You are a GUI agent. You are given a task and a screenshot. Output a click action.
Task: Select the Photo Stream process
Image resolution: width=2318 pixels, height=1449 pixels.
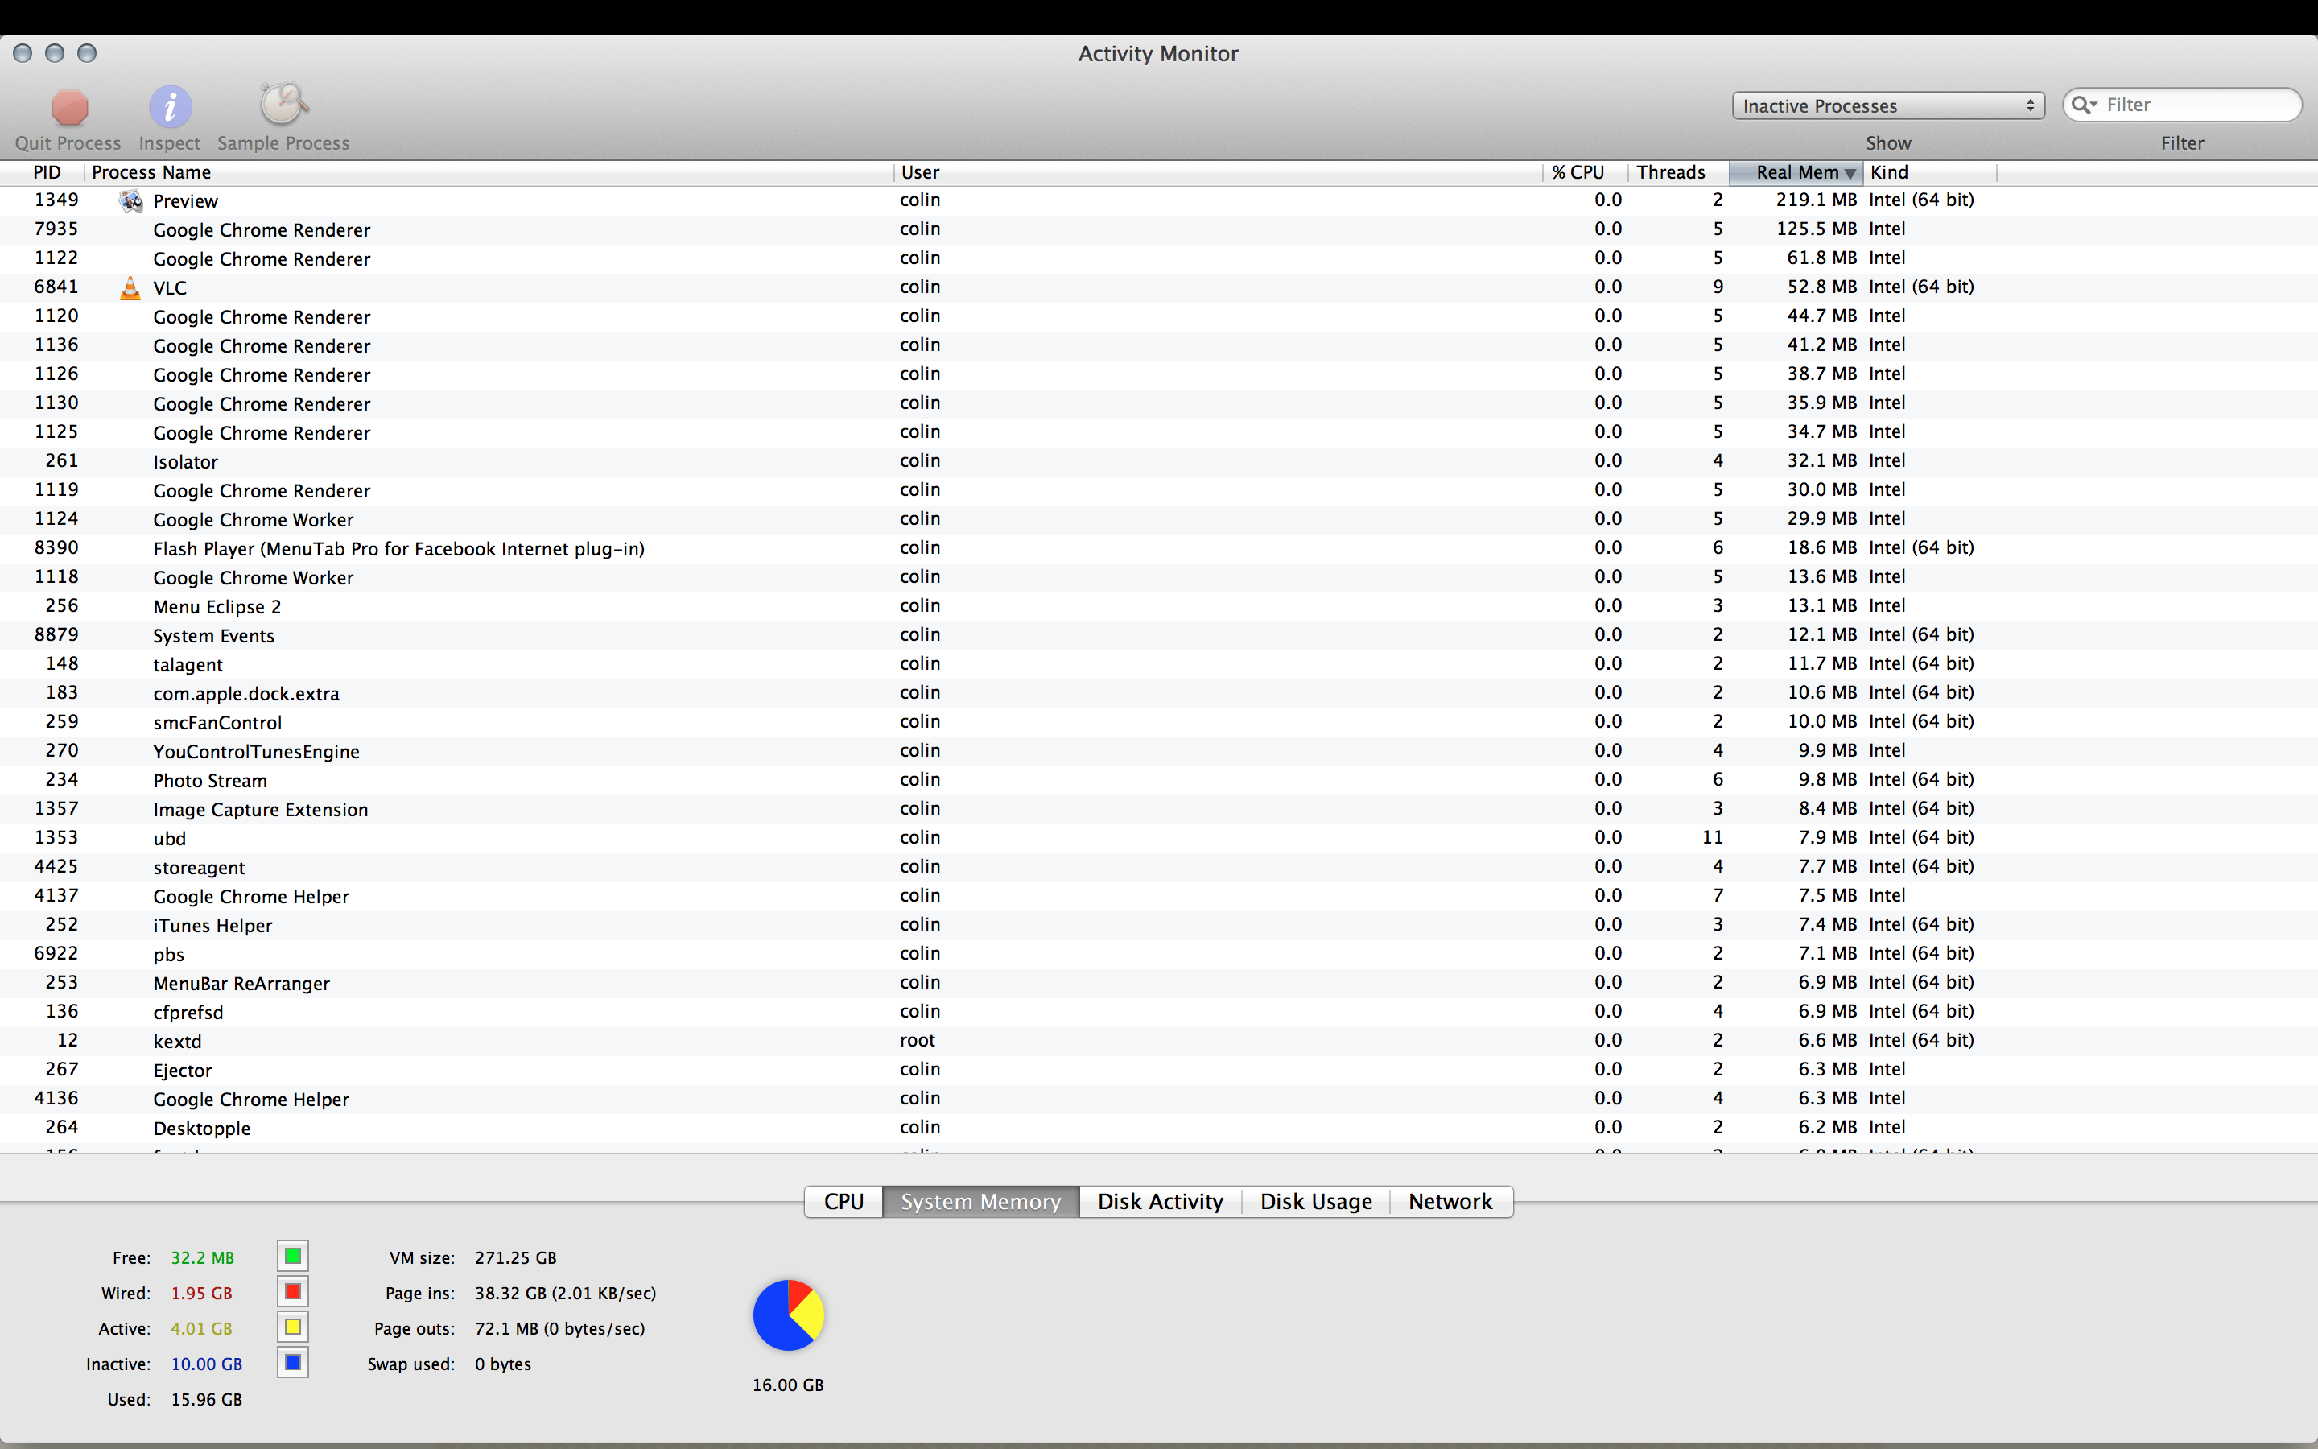click(x=1159, y=780)
